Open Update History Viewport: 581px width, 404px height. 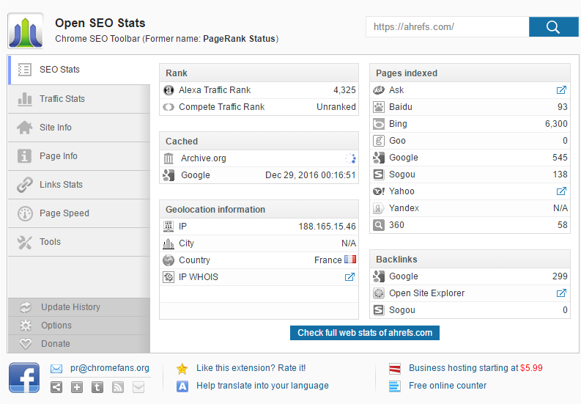(79, 306)
